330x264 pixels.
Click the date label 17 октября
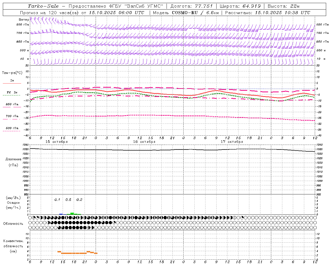coord(232,142)
